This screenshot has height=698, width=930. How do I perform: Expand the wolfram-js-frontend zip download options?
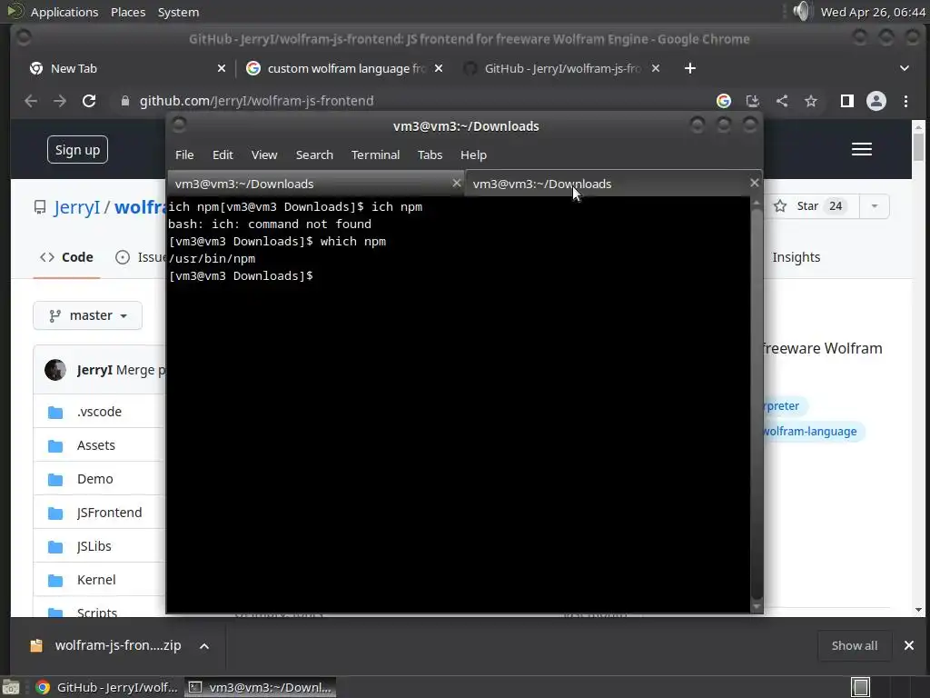204,646
